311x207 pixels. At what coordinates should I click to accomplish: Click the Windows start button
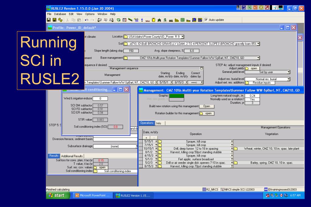[58, 195]
